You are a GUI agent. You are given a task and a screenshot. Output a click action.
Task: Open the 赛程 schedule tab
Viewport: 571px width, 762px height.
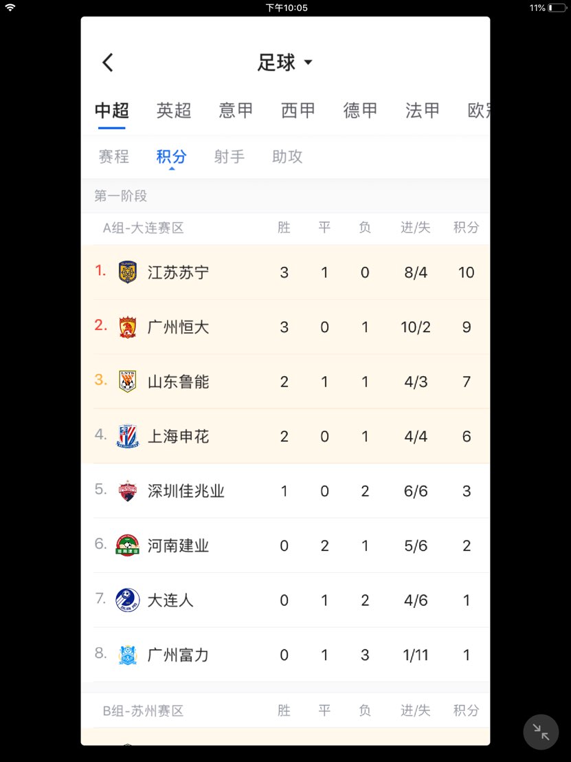pyautogui.click(x=114, y=157)
